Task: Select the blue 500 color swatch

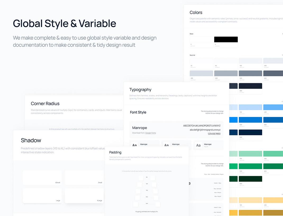Action: coord(250,120)
